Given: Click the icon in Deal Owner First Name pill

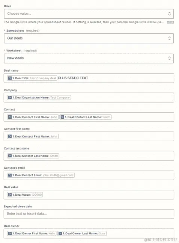Looking at the screenshot, I should 10,233.
